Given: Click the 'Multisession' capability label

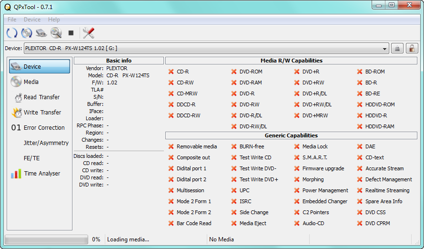Looking at the screenshot, I should point(191,190).
